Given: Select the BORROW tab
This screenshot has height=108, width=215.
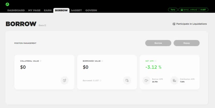Looking at the screenshot, I should (x=61, y=10).
